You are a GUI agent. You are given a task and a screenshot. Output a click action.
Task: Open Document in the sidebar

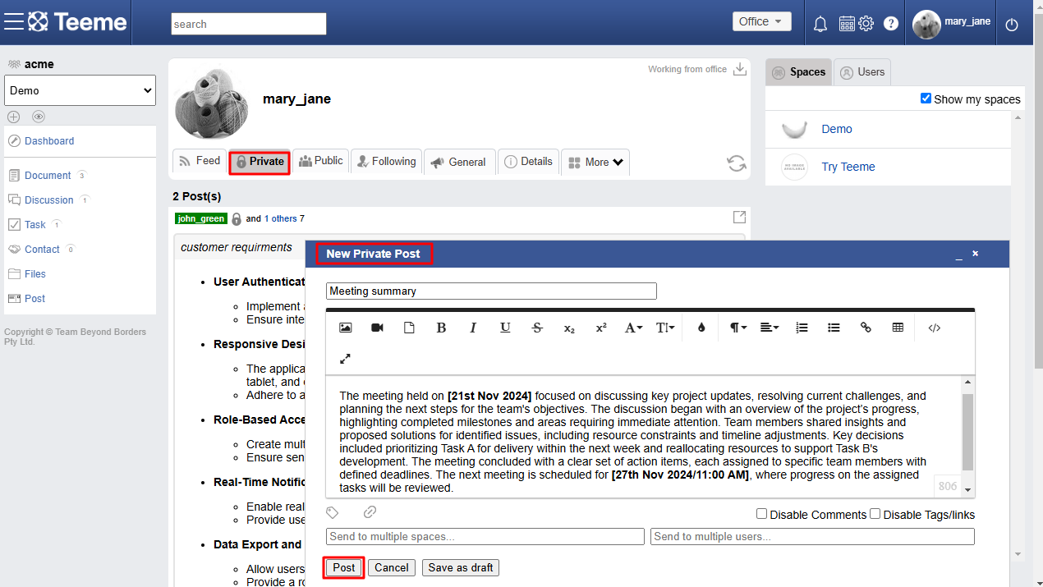click(48, 176)
